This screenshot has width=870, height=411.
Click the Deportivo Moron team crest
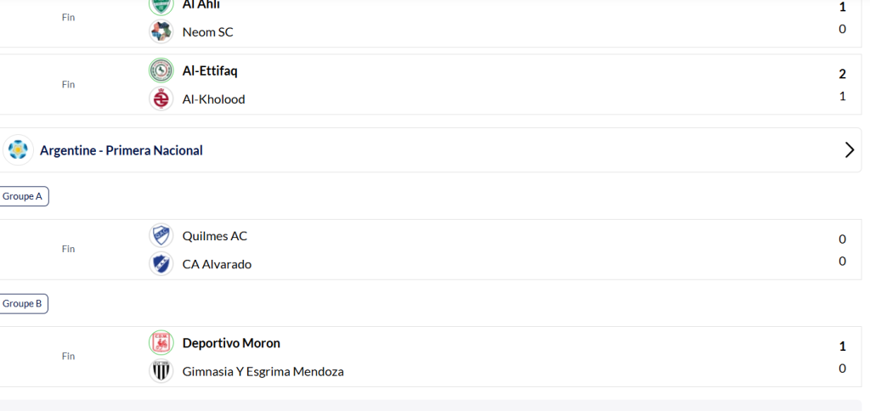(x=161, y=343)
